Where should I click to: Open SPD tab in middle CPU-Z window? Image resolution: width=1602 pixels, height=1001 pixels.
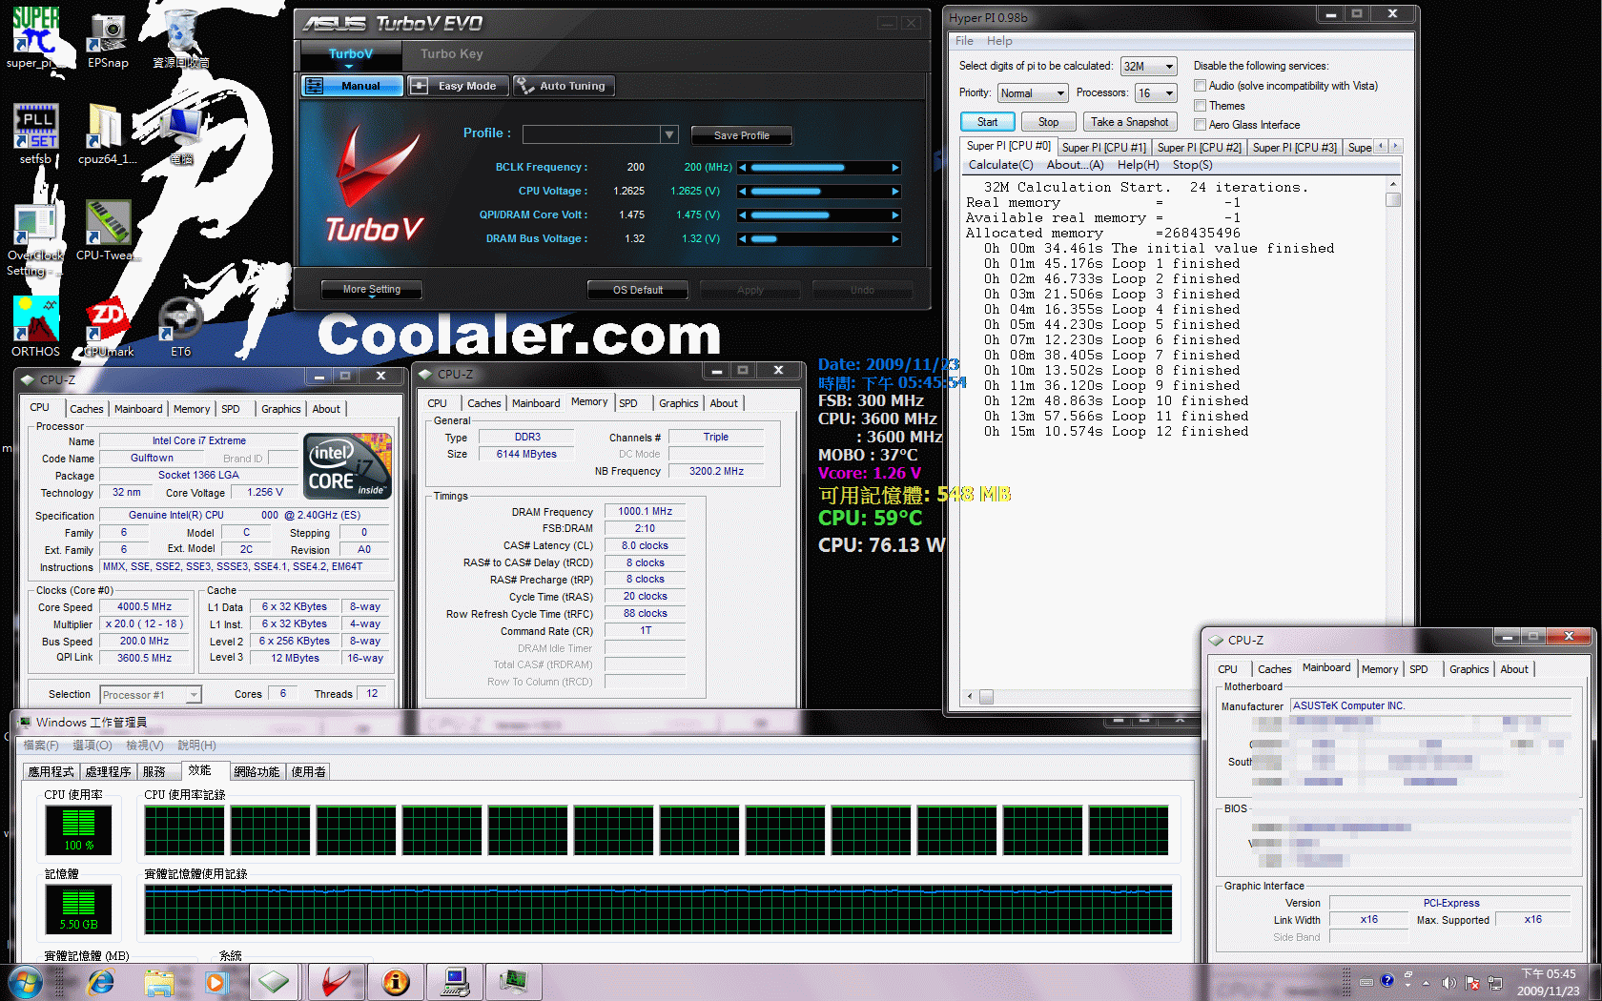pyautogui.click(x=628, y=403)
